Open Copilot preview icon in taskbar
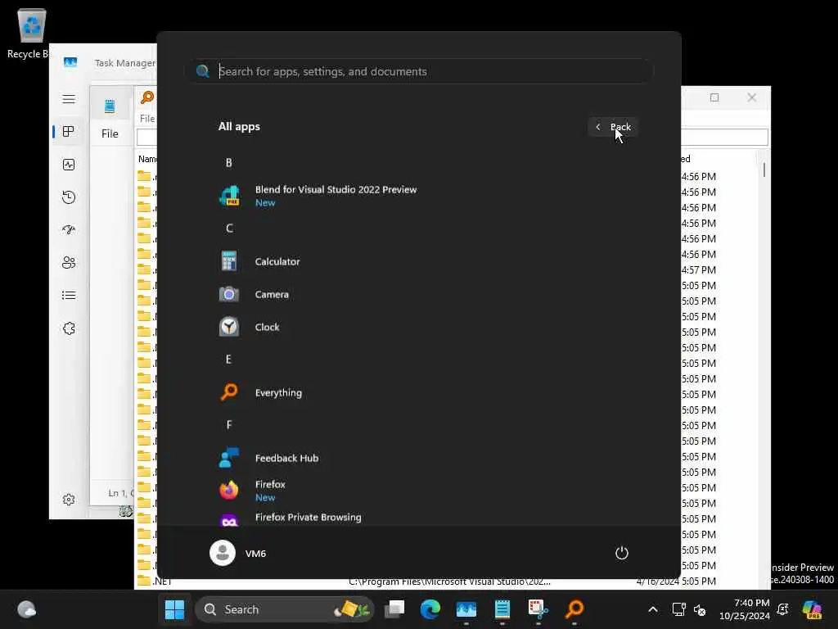This screenshot has height=629, width=838. click(x=812, y=609)
